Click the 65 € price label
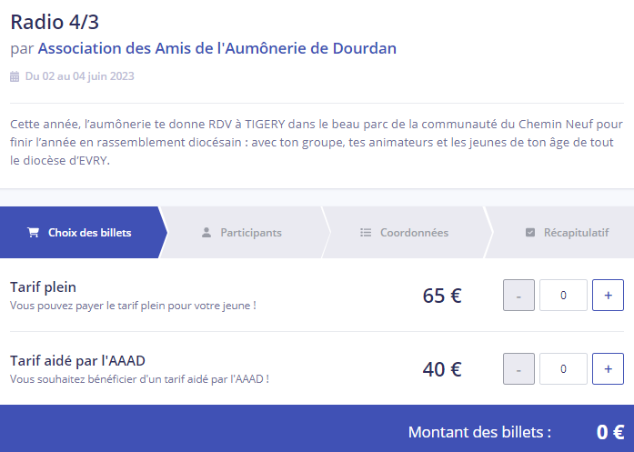 [442, 296]
